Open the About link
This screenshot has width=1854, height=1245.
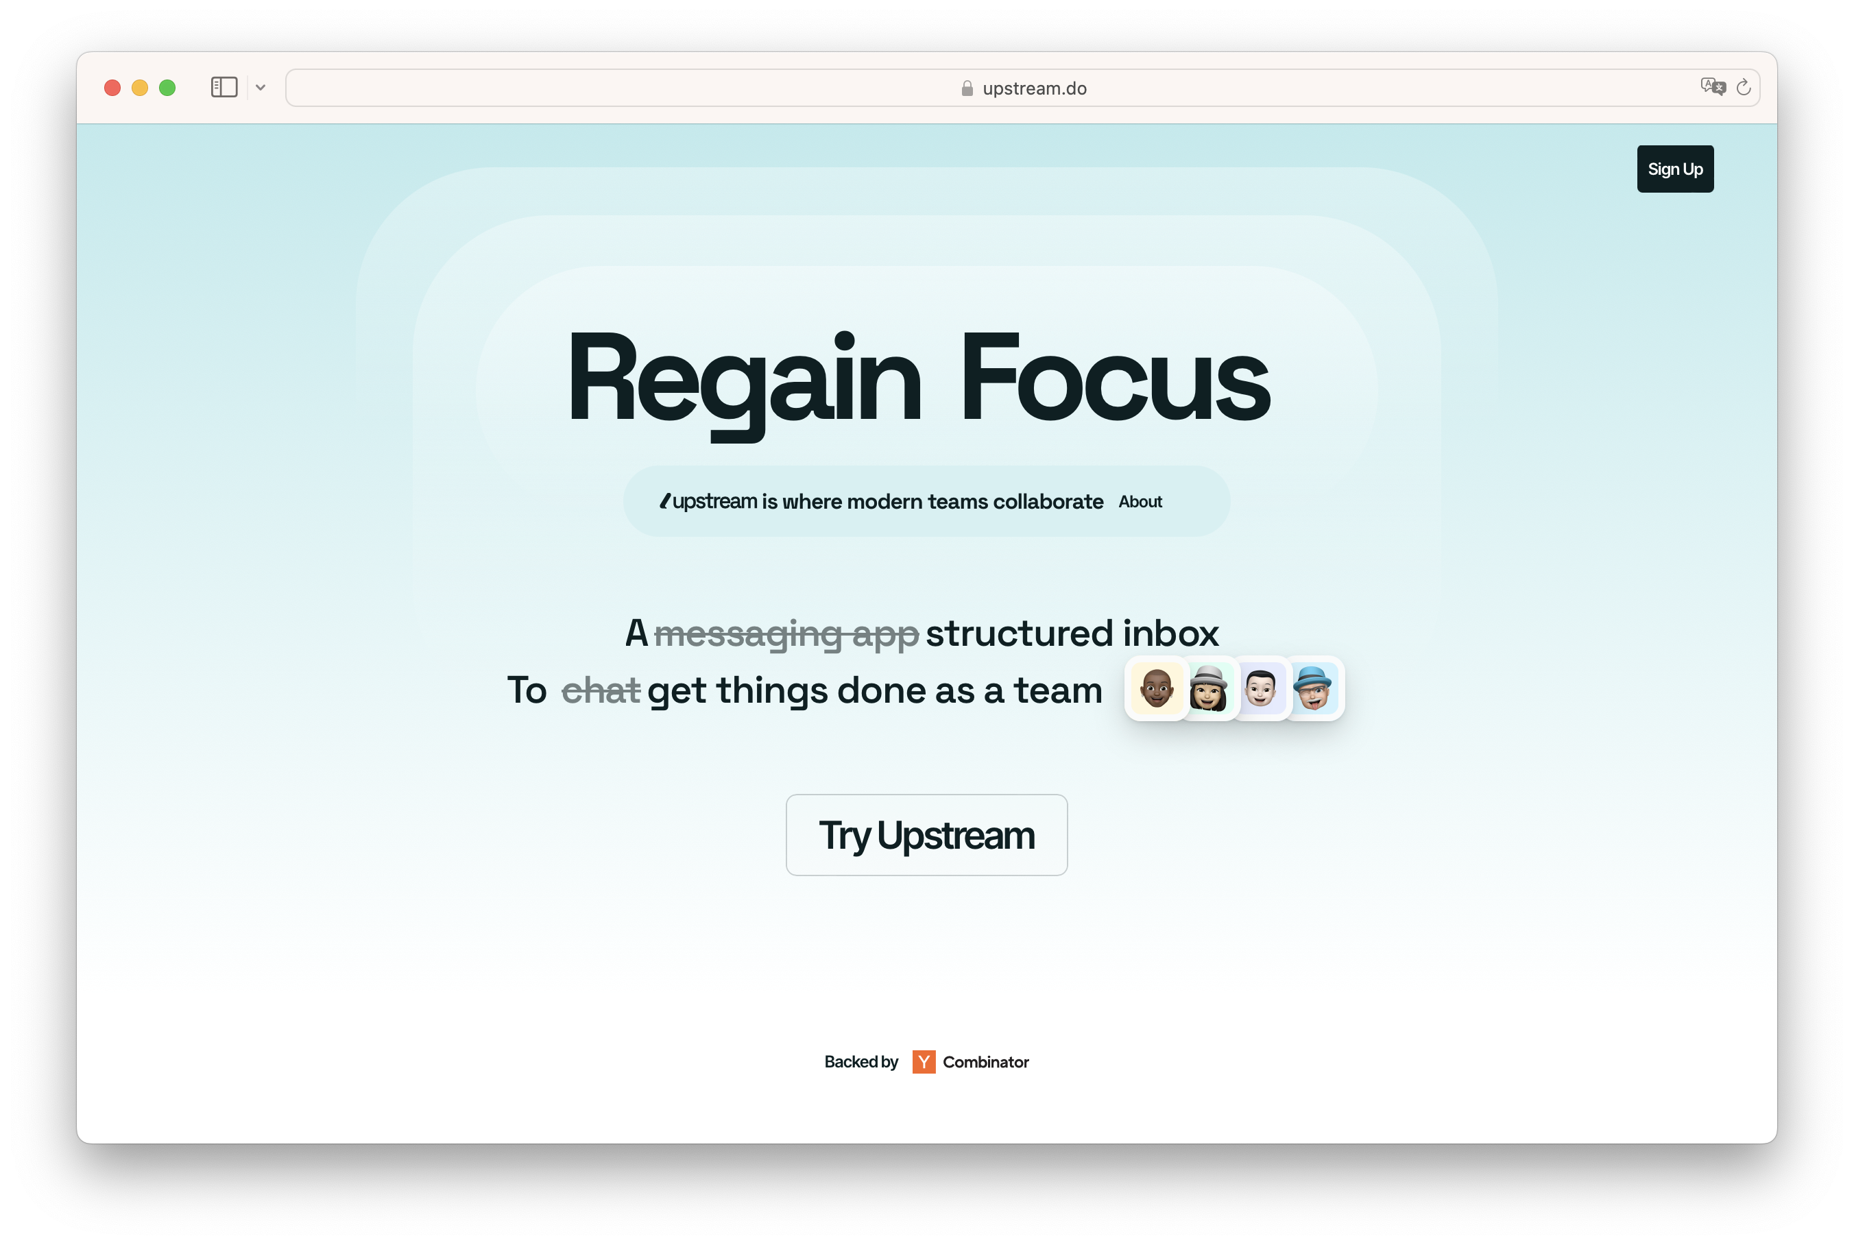(x=1140, y=502)
